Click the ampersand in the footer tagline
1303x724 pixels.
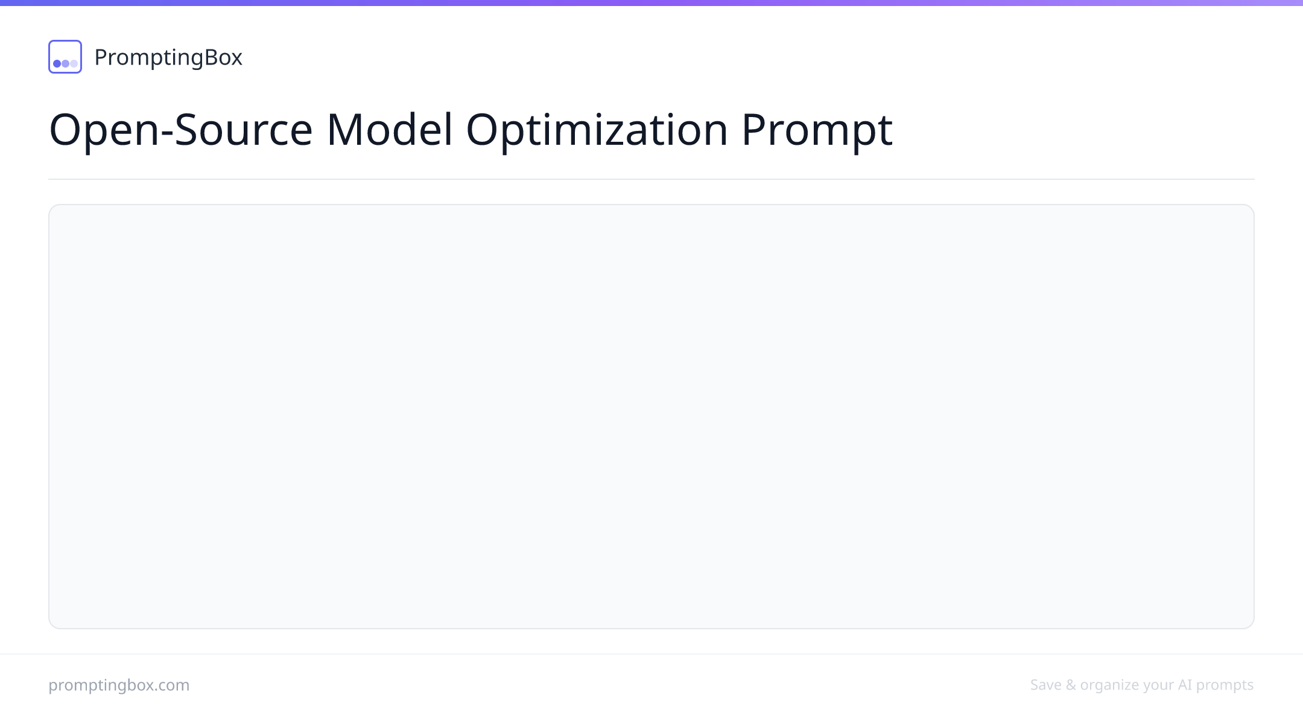[x=1071, y=685]
